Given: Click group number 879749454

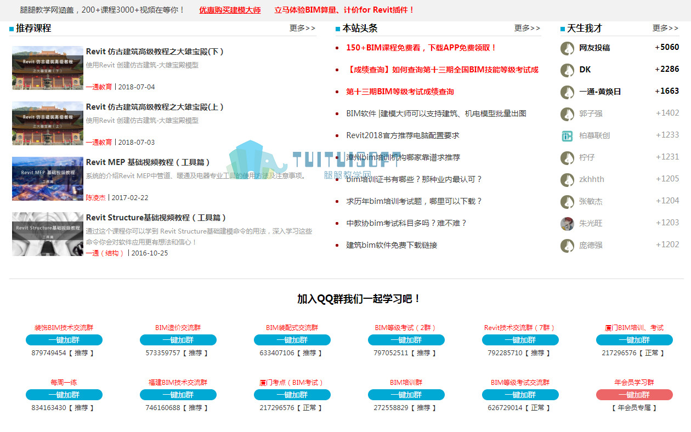Looking at the screenshot, I should tap(49, 353).
